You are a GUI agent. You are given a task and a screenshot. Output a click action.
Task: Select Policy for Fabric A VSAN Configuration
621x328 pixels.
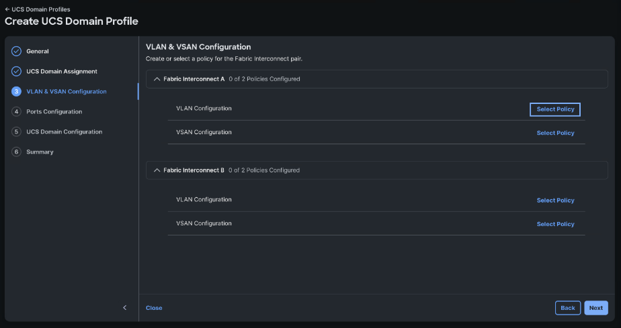coord(555,133)
